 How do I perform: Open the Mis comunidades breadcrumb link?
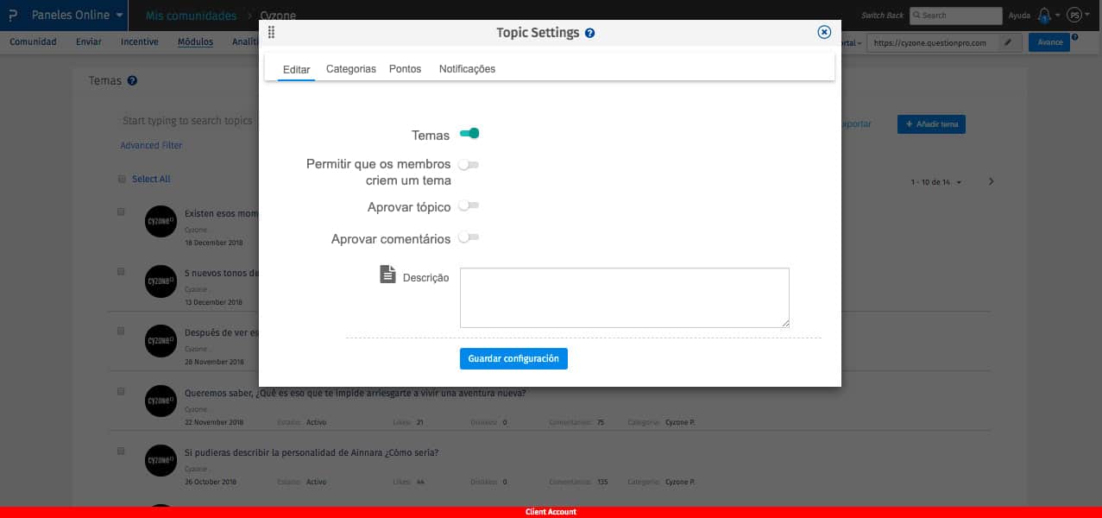pyautogui.click(x=191, y=16)
